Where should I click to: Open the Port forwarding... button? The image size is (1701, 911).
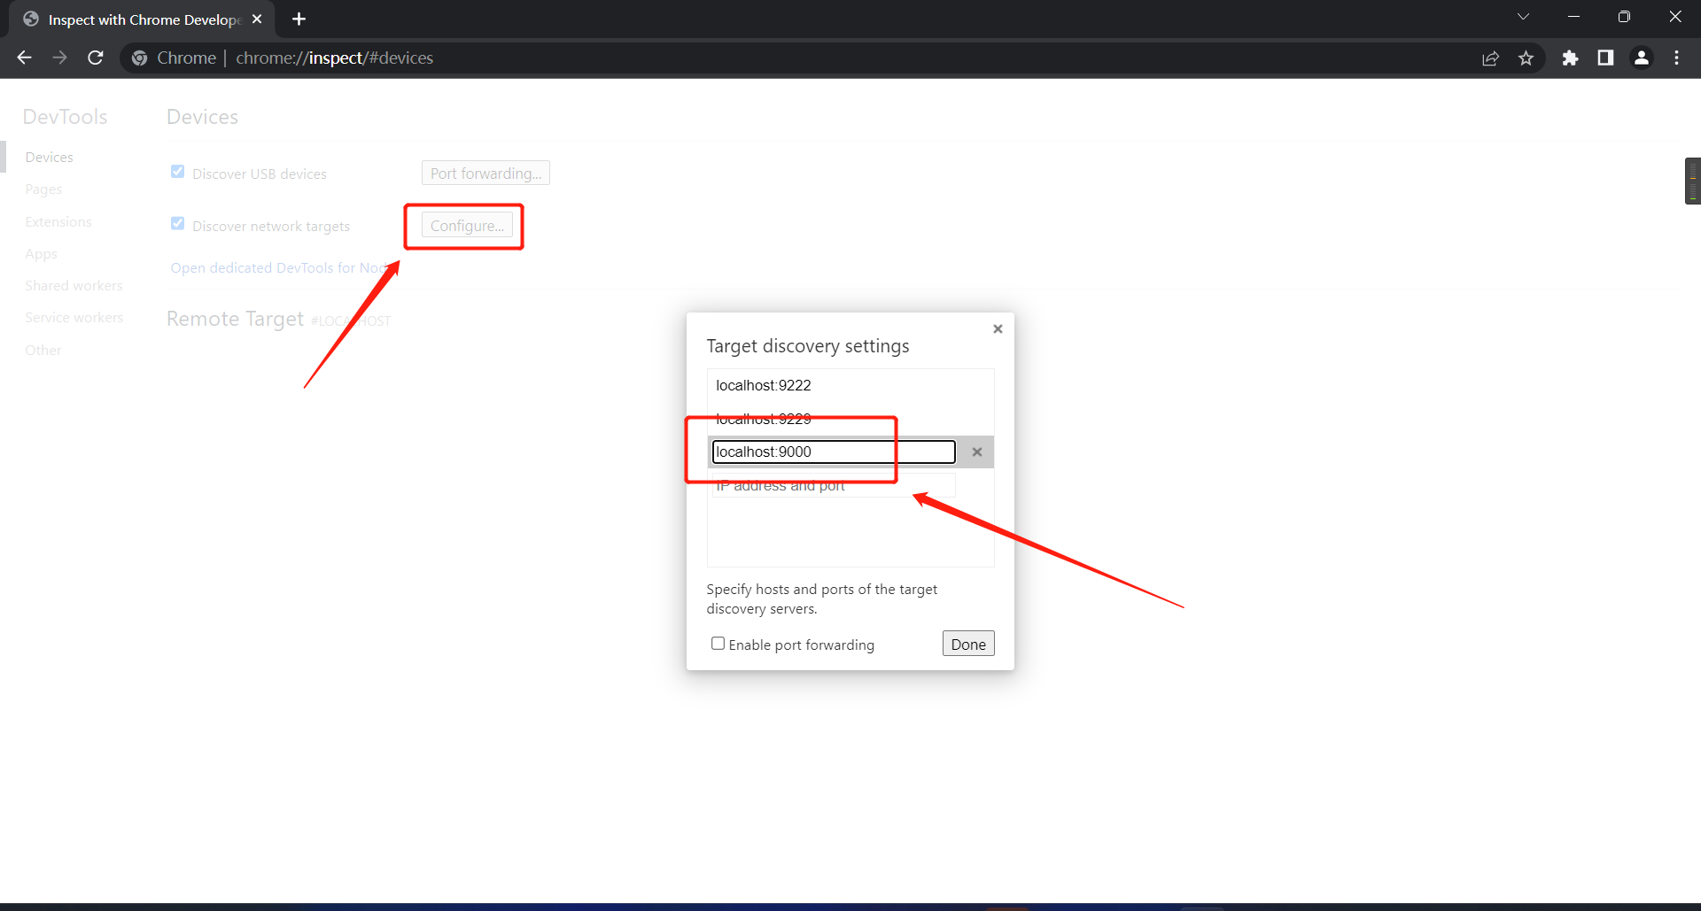(x=485, y=174)
